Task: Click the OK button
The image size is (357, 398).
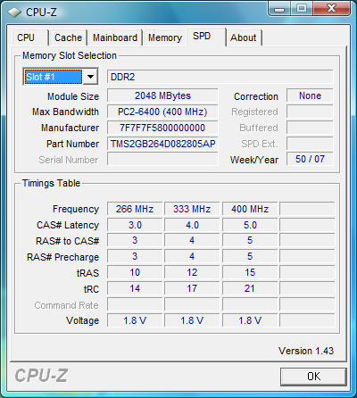Action: point(313,377)
